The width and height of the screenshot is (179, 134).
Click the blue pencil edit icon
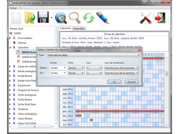point(102,18)
